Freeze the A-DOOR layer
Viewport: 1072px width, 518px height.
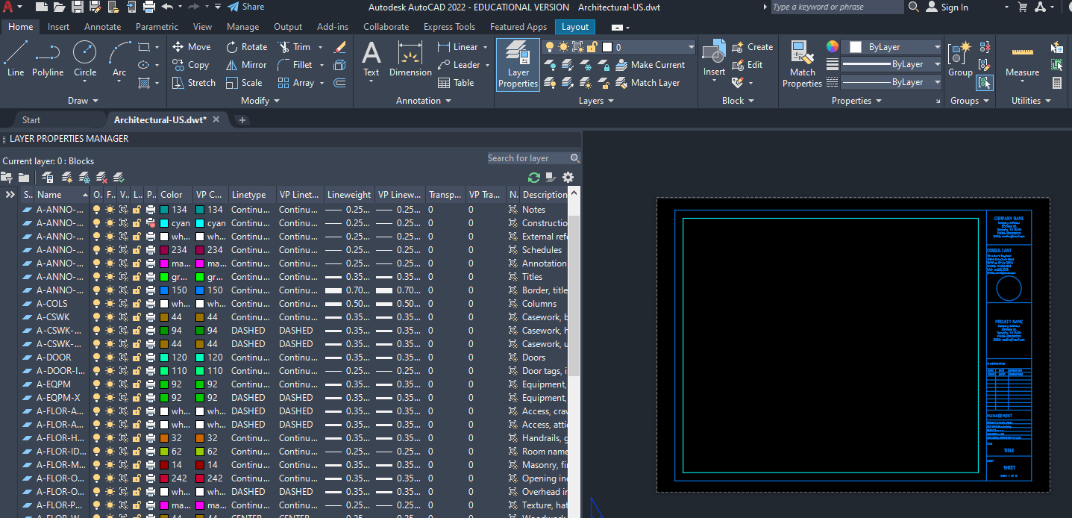[111, 357]
